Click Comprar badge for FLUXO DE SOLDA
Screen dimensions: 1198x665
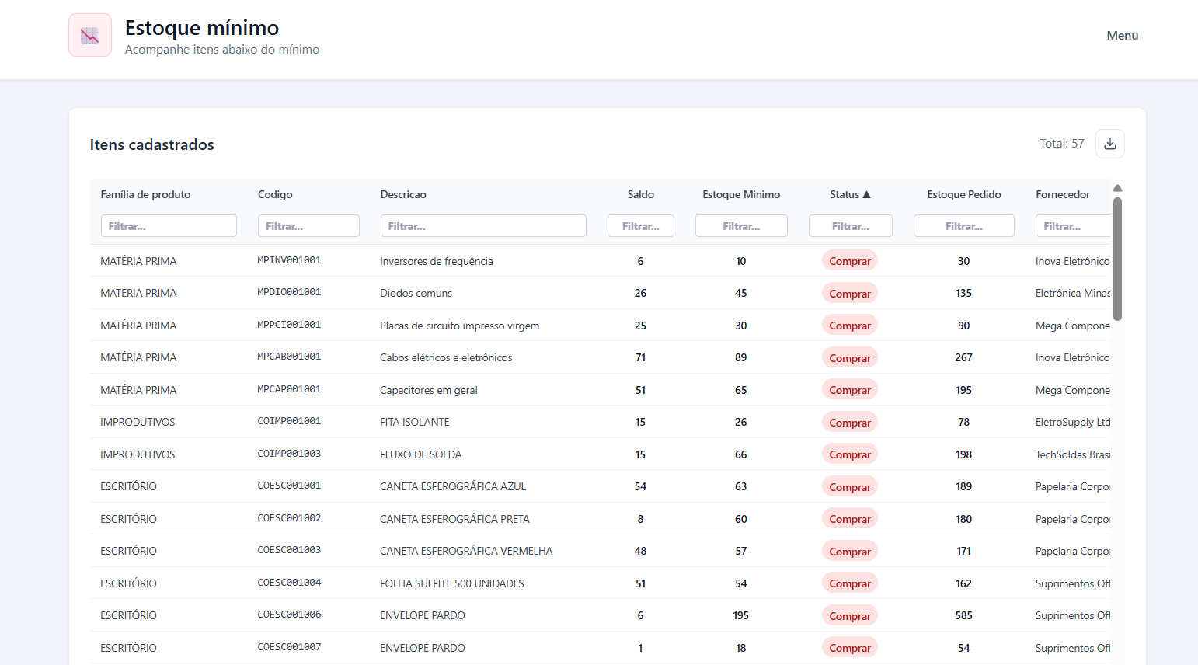click(x=850, y=454)
